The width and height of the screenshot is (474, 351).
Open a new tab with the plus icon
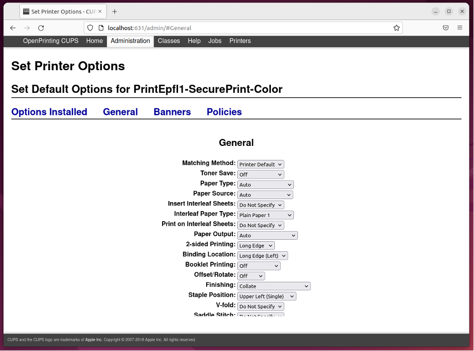115,12
